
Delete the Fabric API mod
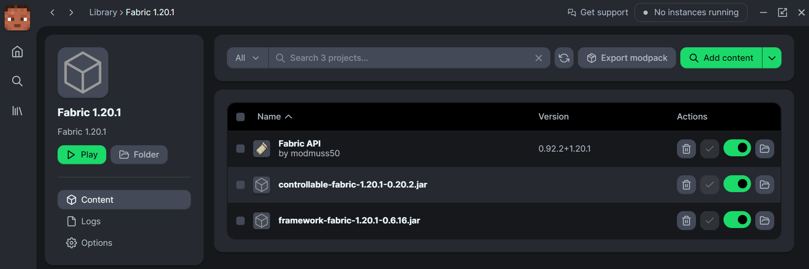pos(686,149)
